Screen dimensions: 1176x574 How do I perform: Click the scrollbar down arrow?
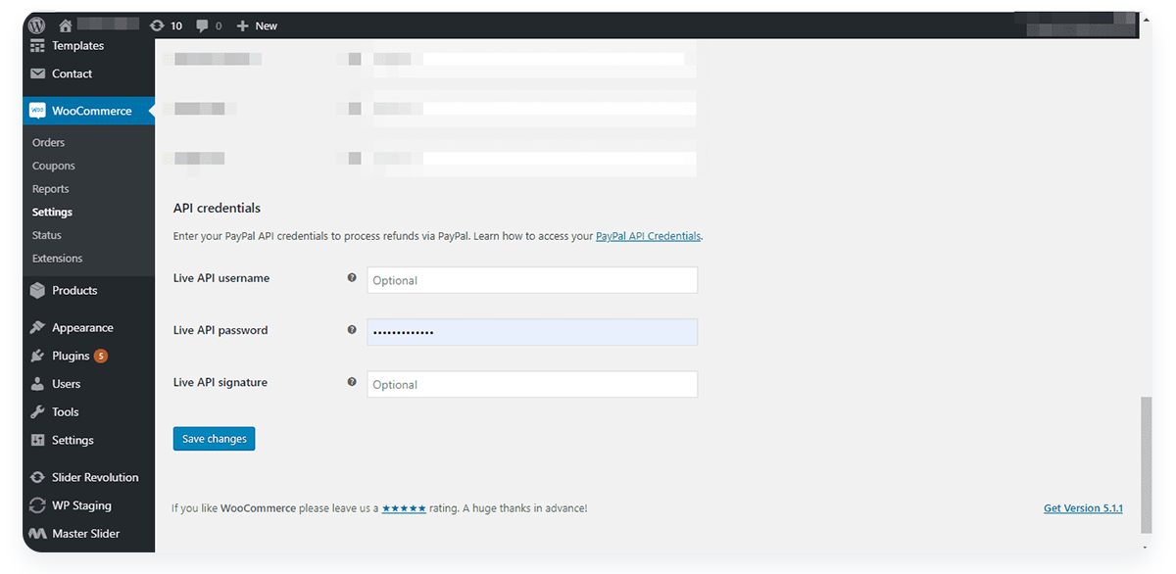coord(1146,547)
